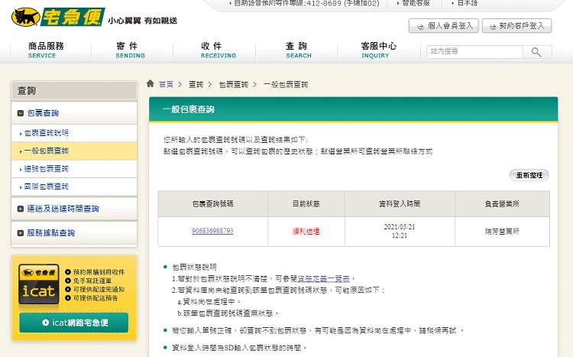573x357 pixels.
Task: Click the 智能客服 top link
Action: click(x=416, y=3)
